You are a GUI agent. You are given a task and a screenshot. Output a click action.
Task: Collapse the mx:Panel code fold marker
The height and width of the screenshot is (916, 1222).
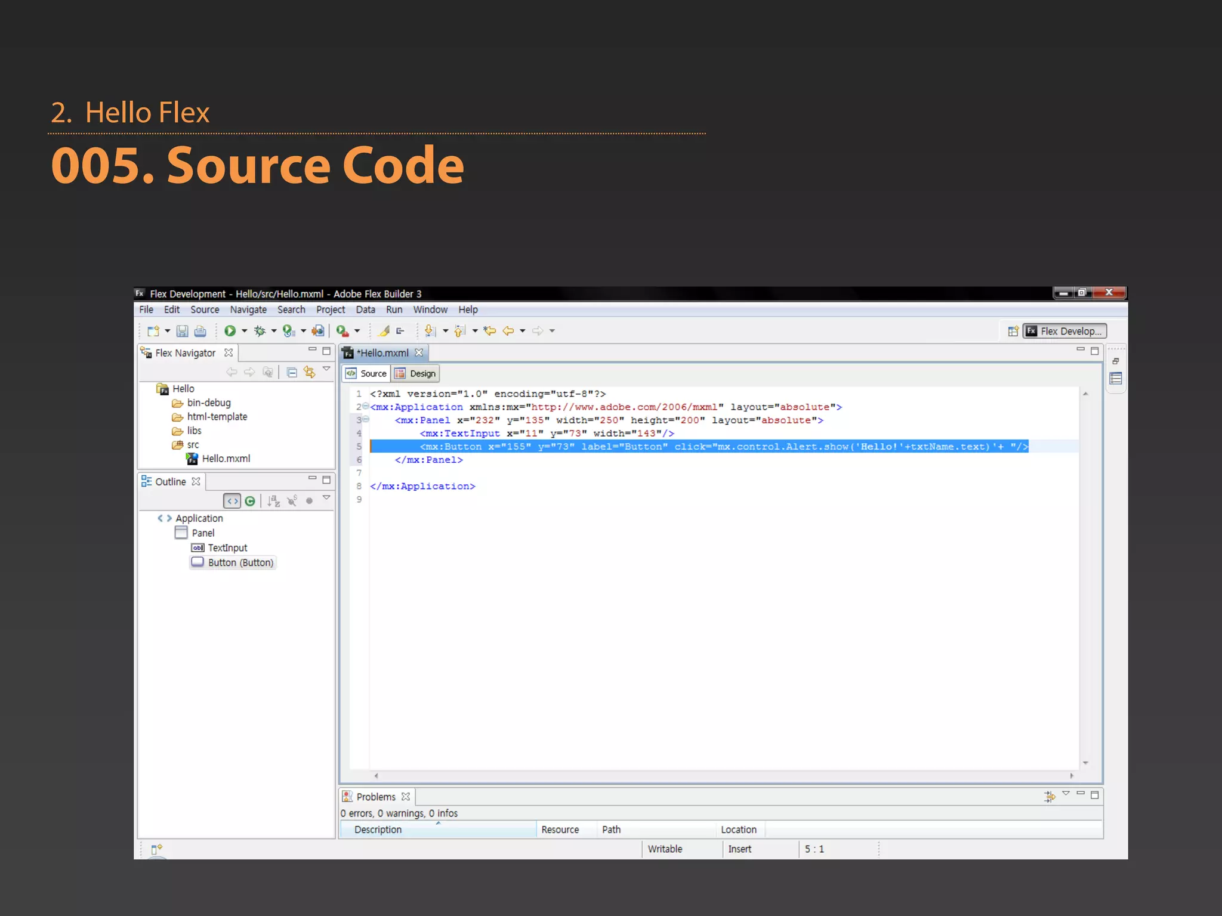coord(366,419)
